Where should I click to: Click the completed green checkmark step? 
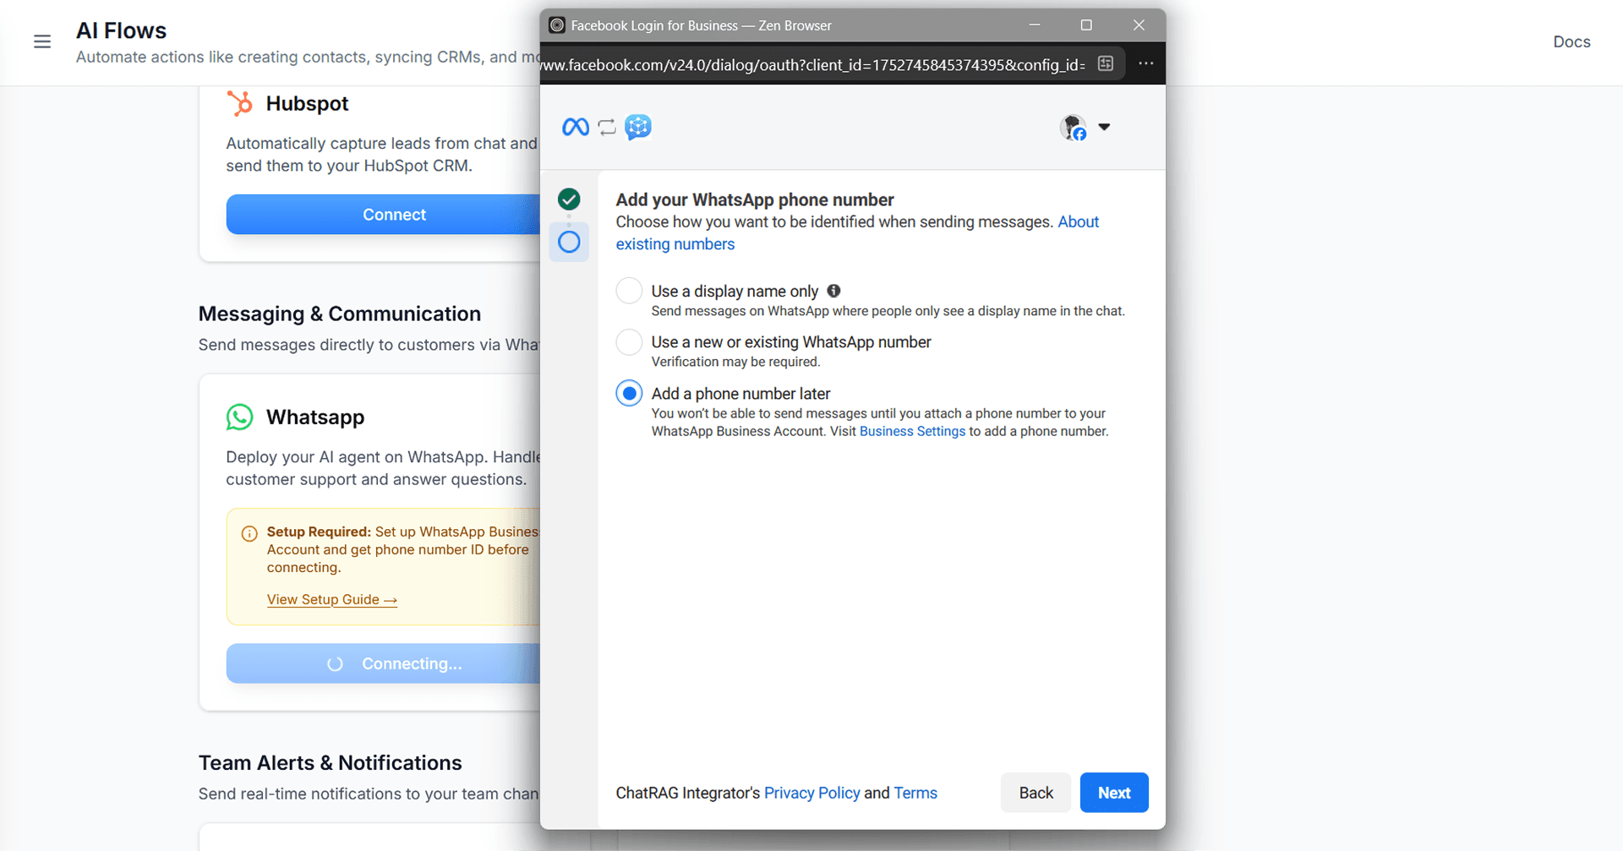click(569, 199)
